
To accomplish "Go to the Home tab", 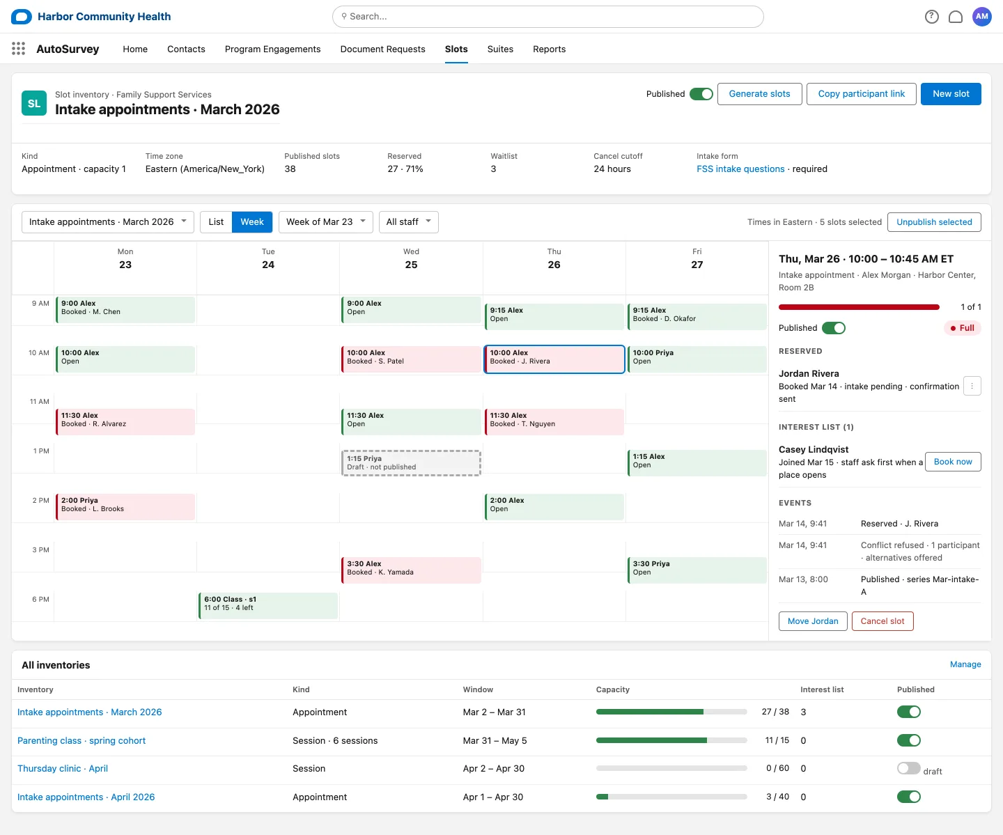I will click(x=135, y=49).
